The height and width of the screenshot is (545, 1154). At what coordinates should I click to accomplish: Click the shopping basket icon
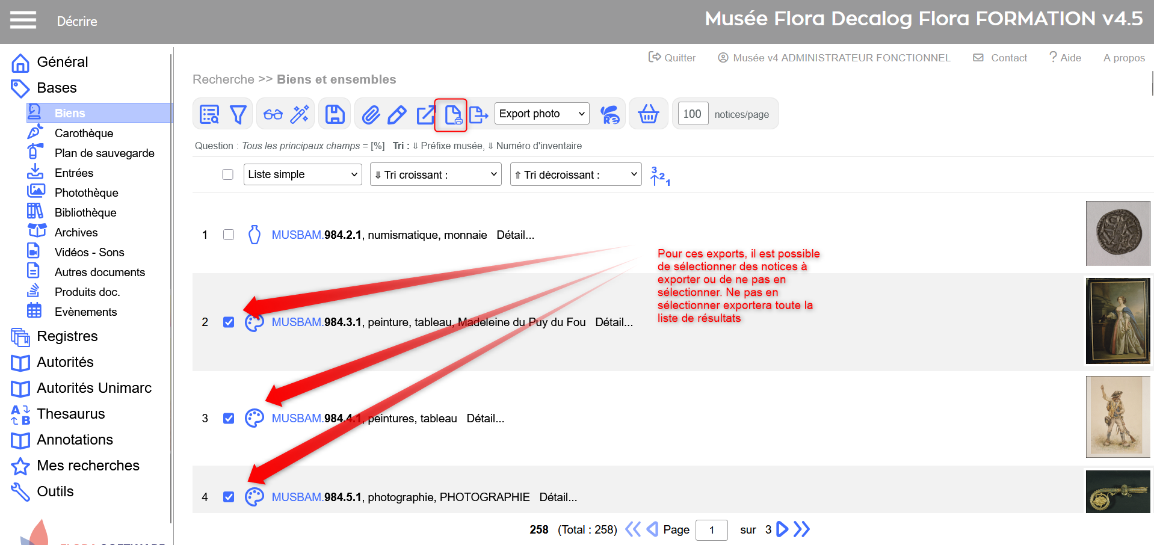coord(648,114)
